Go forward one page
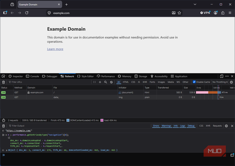The height and width of the screenshot is (166, 235). click(x=19, y=13)
